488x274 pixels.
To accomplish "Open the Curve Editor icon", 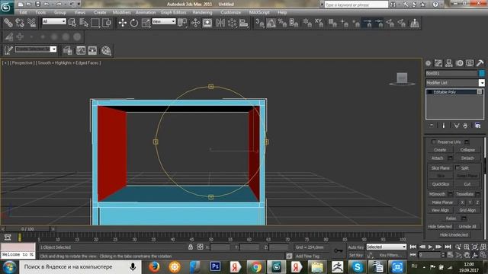I will tap(81, 50).
